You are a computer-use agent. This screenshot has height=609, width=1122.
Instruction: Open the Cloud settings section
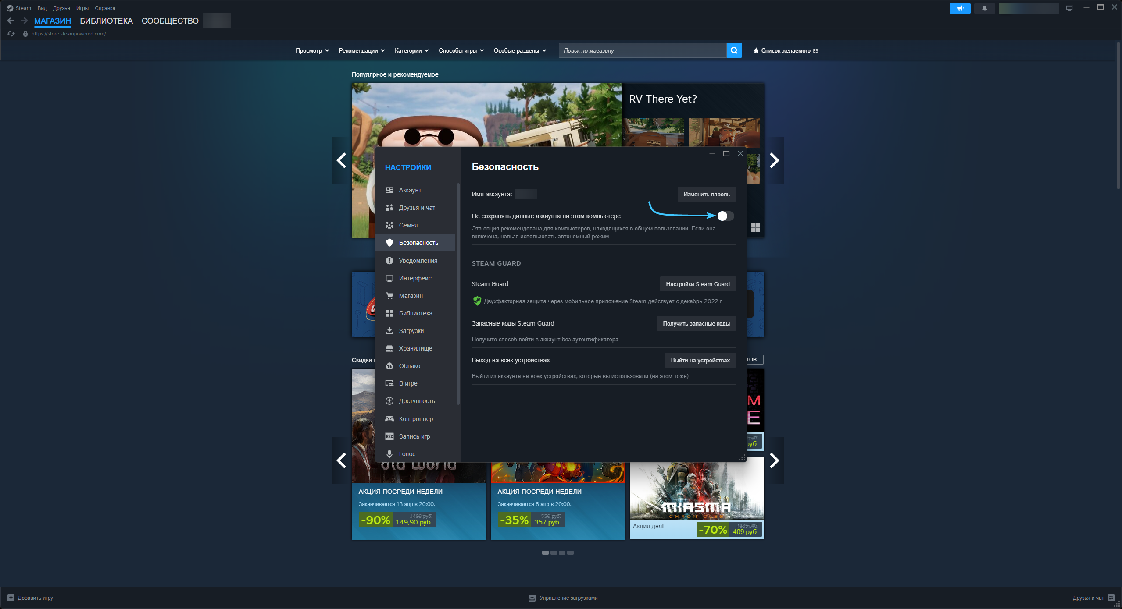[x=409, y=366]
